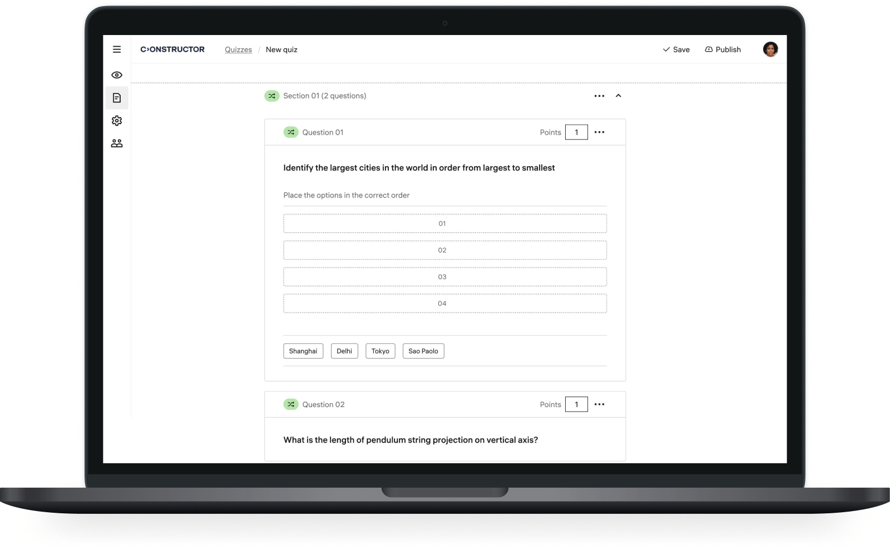Viewport: 890px width, 550px height.
Task: Click the Points field for Question 01
Action: point(576,132)
